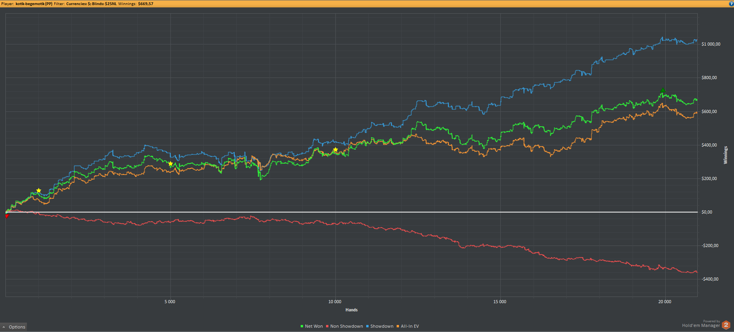734x332 pixels.
Task: Toggle the Showdown series via its legend label
Action: point(382,326)
